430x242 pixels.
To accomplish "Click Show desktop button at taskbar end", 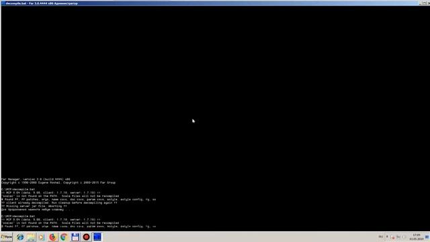I will tap(427, 237).
